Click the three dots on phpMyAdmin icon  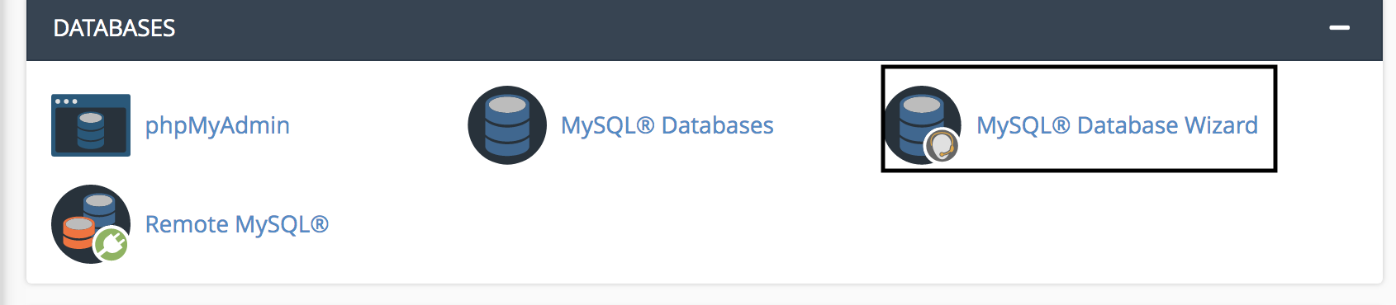[65, 101]
